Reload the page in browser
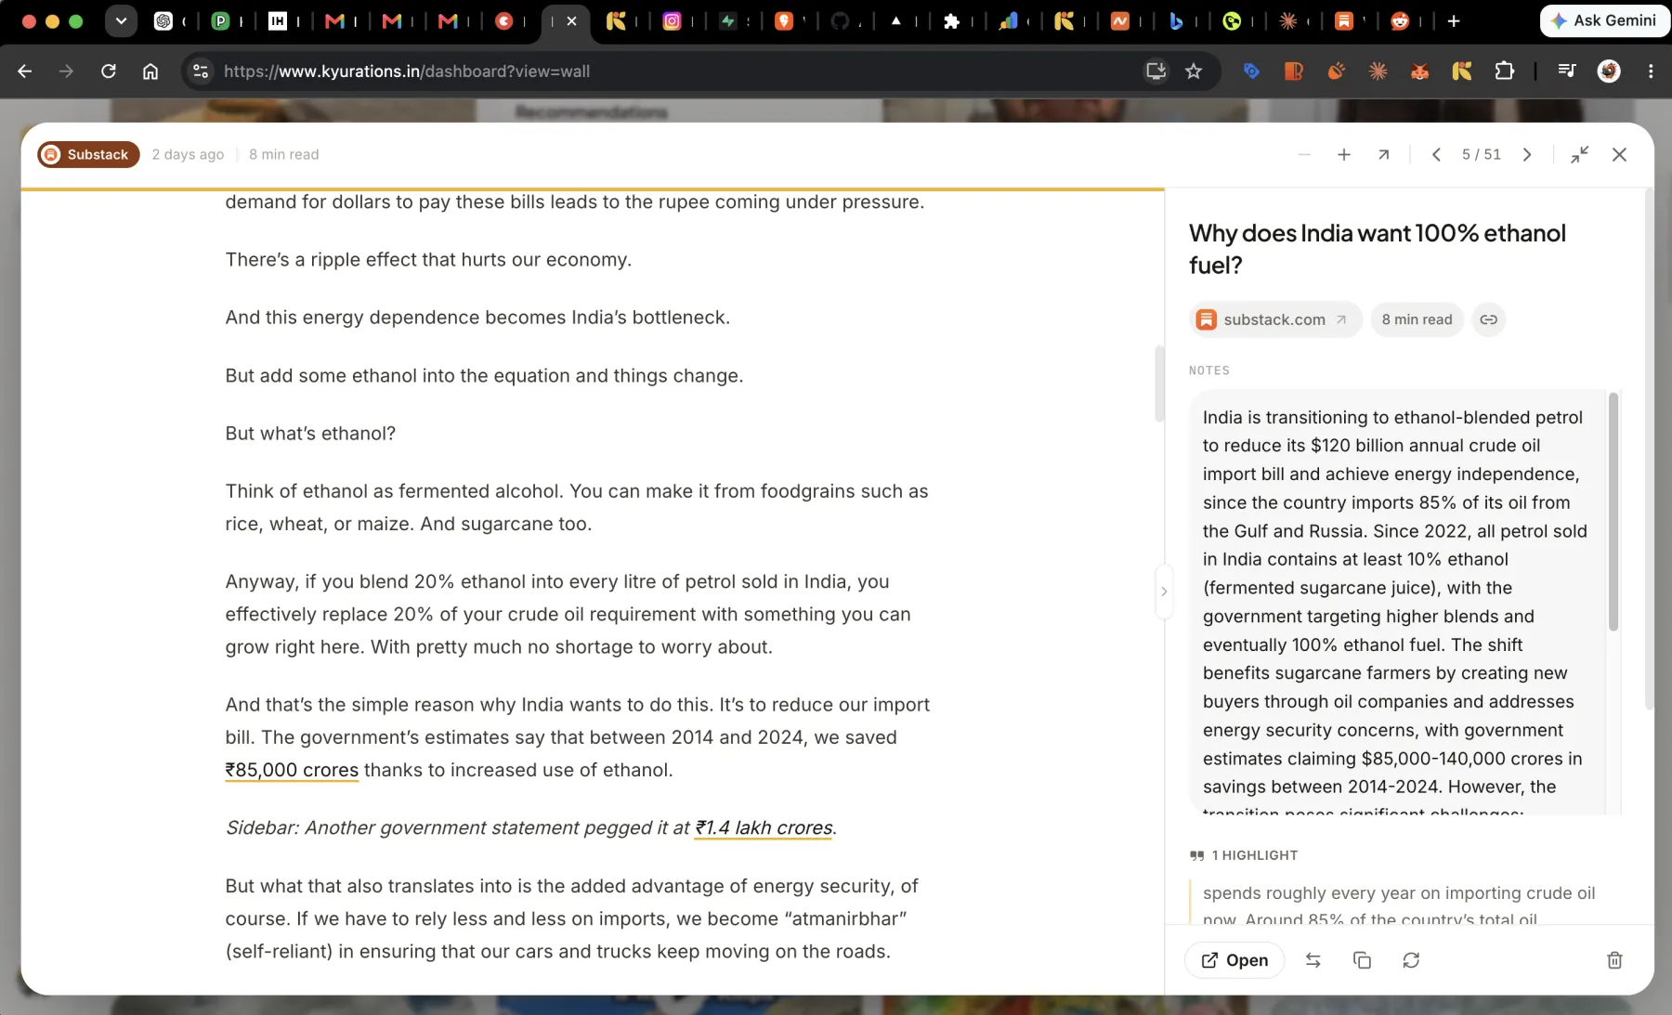 [x=109, y=72]
